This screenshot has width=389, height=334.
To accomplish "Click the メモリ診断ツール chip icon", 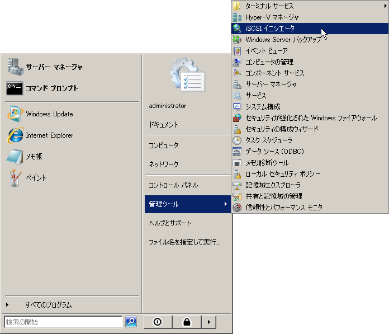I will coord(237,163).
